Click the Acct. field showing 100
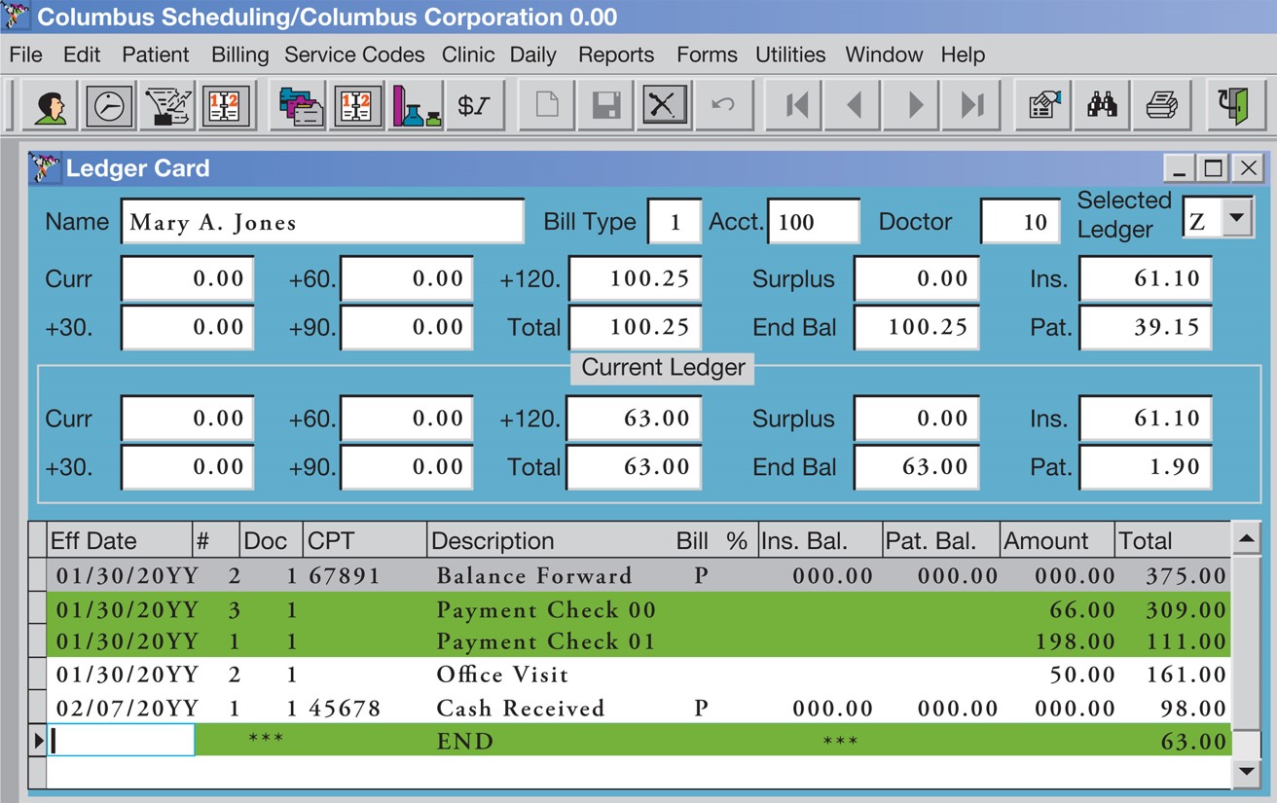Viewport: 1277px width, 803px height. [814, 222]
